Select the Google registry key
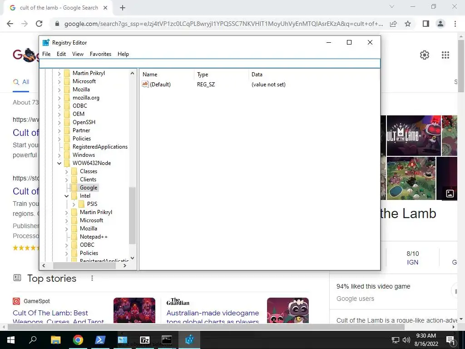 89,188
